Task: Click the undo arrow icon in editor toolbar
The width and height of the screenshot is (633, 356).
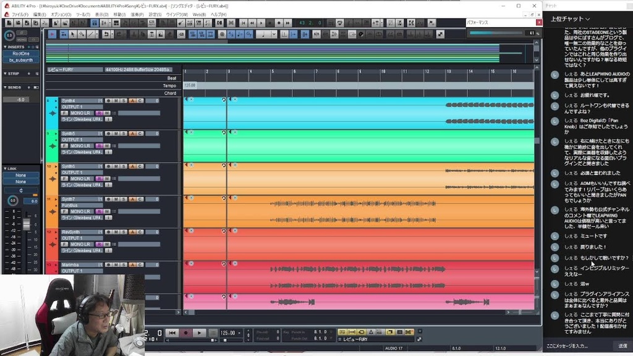Action: click(x=106, y=34)
